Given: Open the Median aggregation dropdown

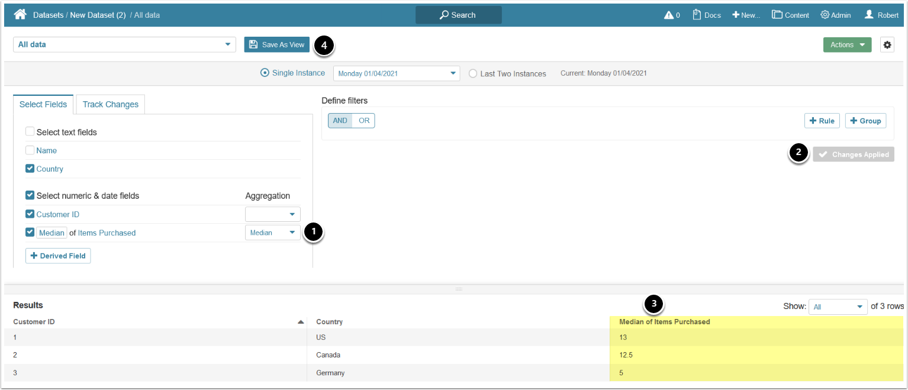Looking at the screenshot, I should click(x=273, y=233).
